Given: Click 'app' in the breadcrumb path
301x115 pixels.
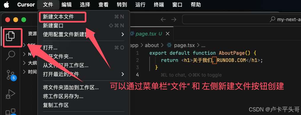Looking at the screenshot, I should pos(134,45).
